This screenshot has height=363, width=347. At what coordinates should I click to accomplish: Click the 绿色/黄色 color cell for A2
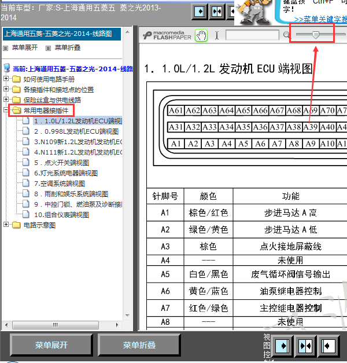coord(208,230)
